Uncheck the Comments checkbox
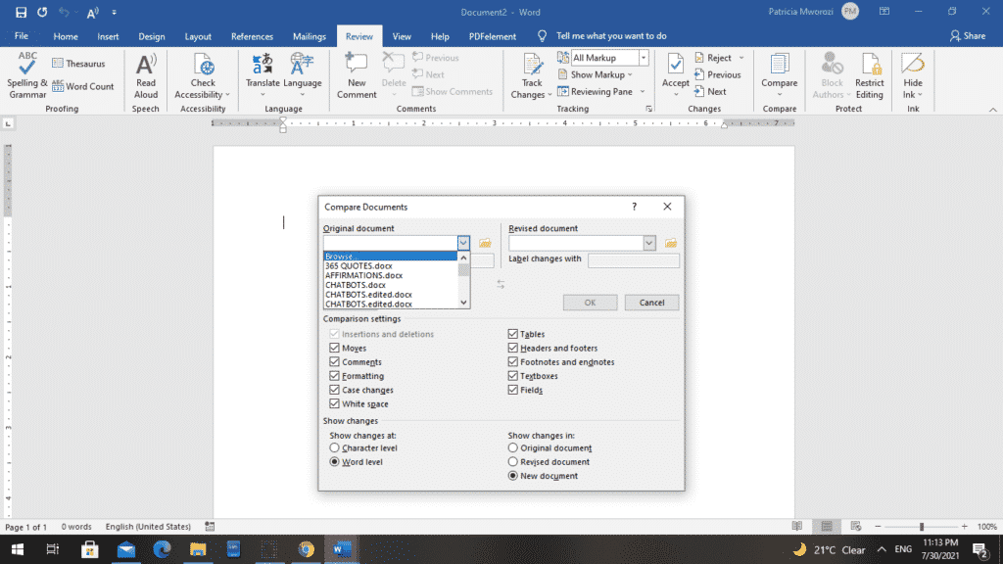Image resolution: width=1003 pixels, height=564 pixels. tap(334, 362)
